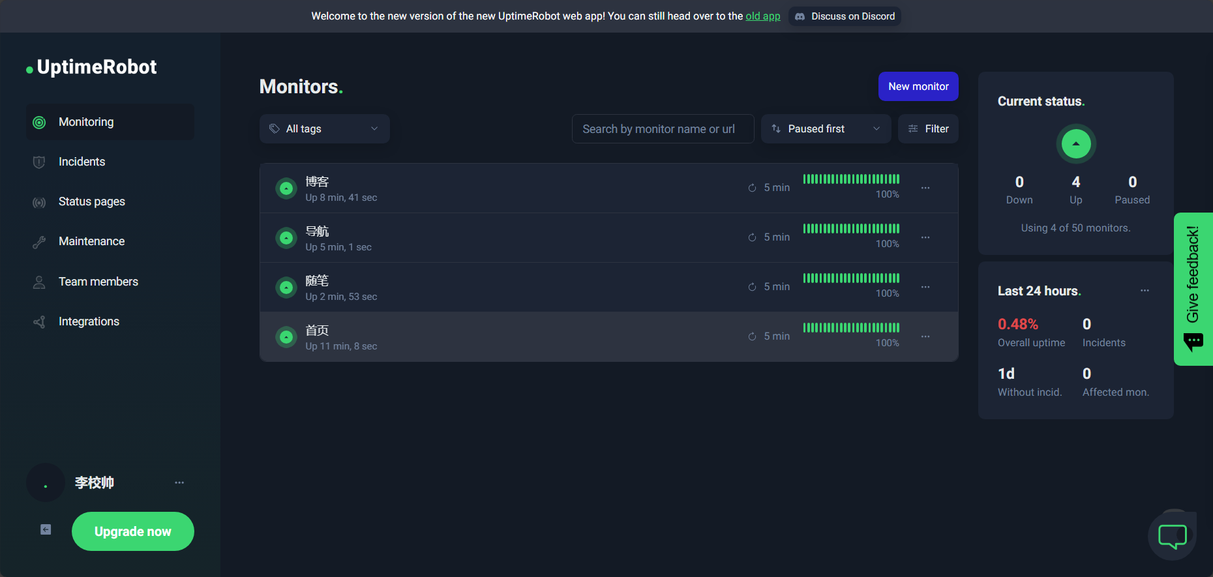Click the UptimeRobot logo
Viewport: 1213px width, 577px height.
click(x=91, y=67)
